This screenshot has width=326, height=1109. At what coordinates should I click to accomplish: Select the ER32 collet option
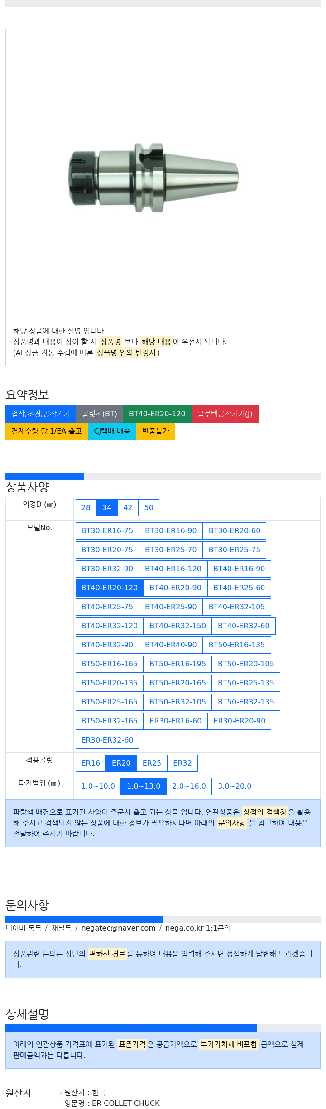point(182,763)
